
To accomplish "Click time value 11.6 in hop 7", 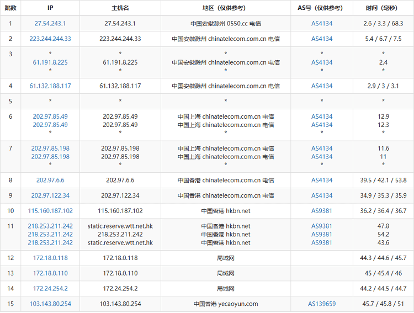I will pyautogui.click(x=383, y=148).
